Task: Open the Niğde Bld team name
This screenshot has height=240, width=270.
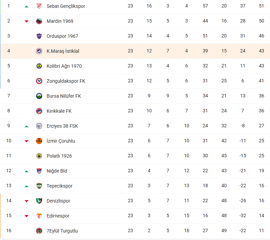Action: 57,171
